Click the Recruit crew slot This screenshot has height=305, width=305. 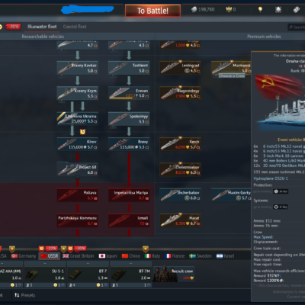coord(174,274)
